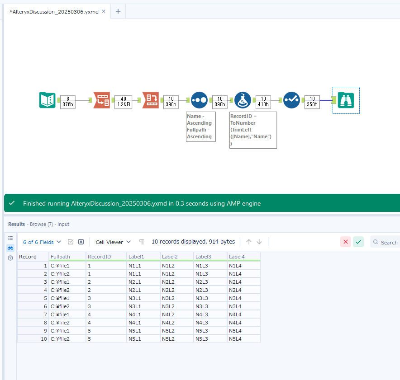
Task: Switch to data view via binoculars icon
Action: coord(10,248)
